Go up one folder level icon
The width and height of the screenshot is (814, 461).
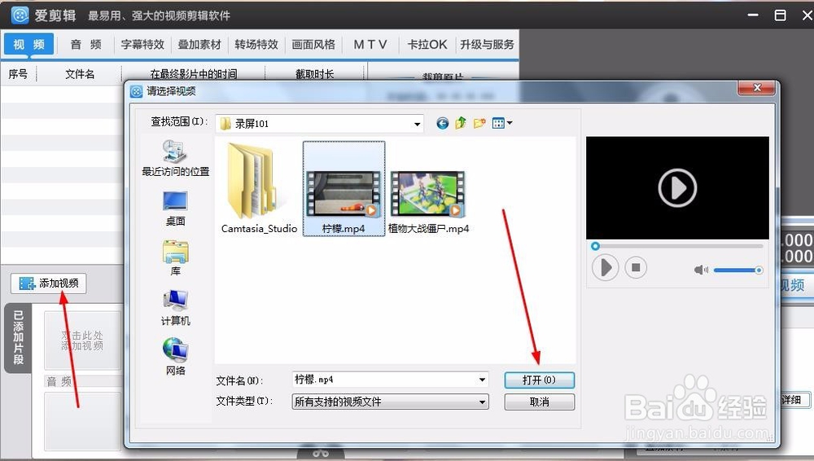[x=461, y=123]
